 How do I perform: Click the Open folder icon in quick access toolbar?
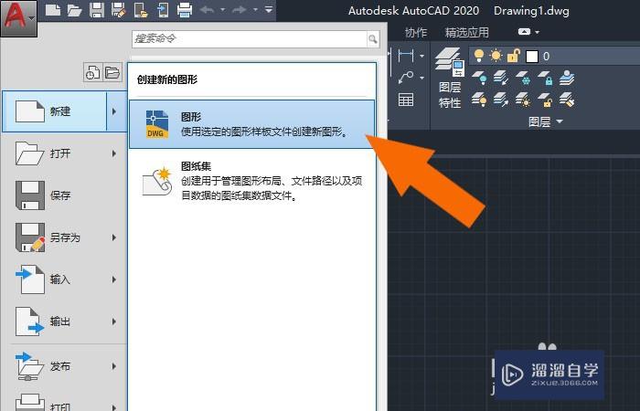pyautogui.click(x=75, y=10)
